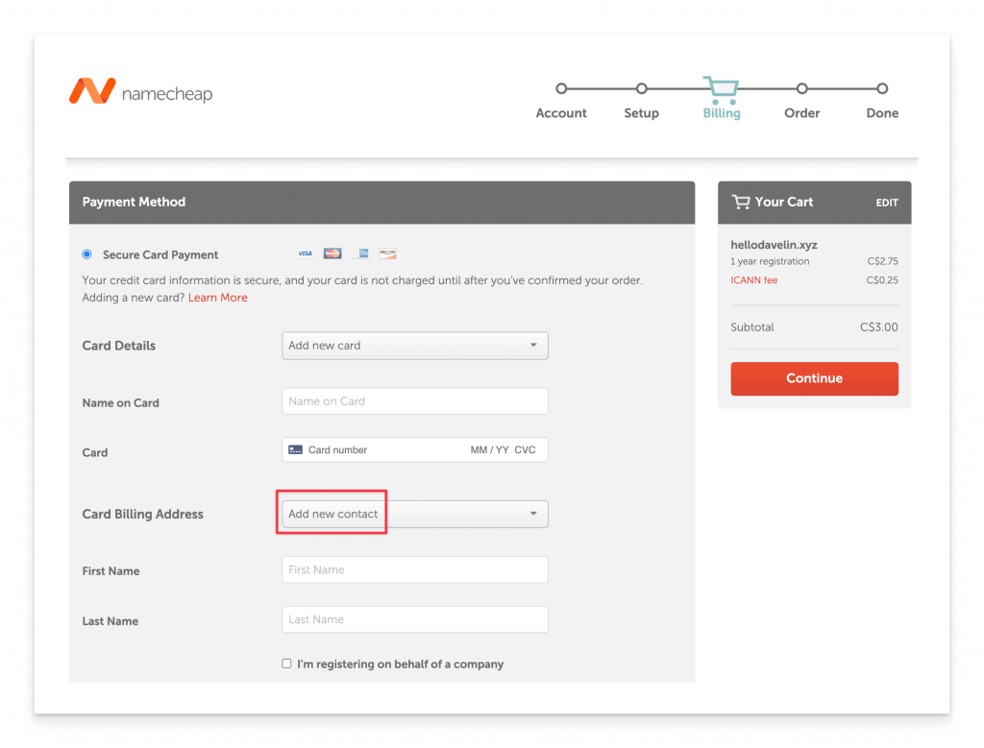Focus the Last Name field
This screenshot has width=984, height=748.
tap(415, 619)
